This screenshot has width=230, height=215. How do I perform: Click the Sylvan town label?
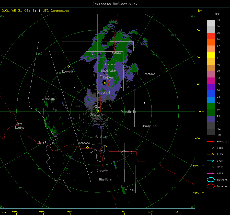point(98,75)
